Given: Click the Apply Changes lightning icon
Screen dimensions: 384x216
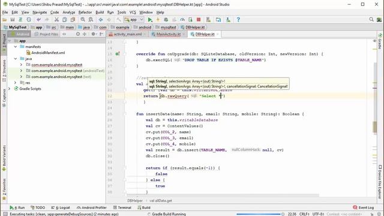Looking at the screenshot, I should (x=158, y=20).
